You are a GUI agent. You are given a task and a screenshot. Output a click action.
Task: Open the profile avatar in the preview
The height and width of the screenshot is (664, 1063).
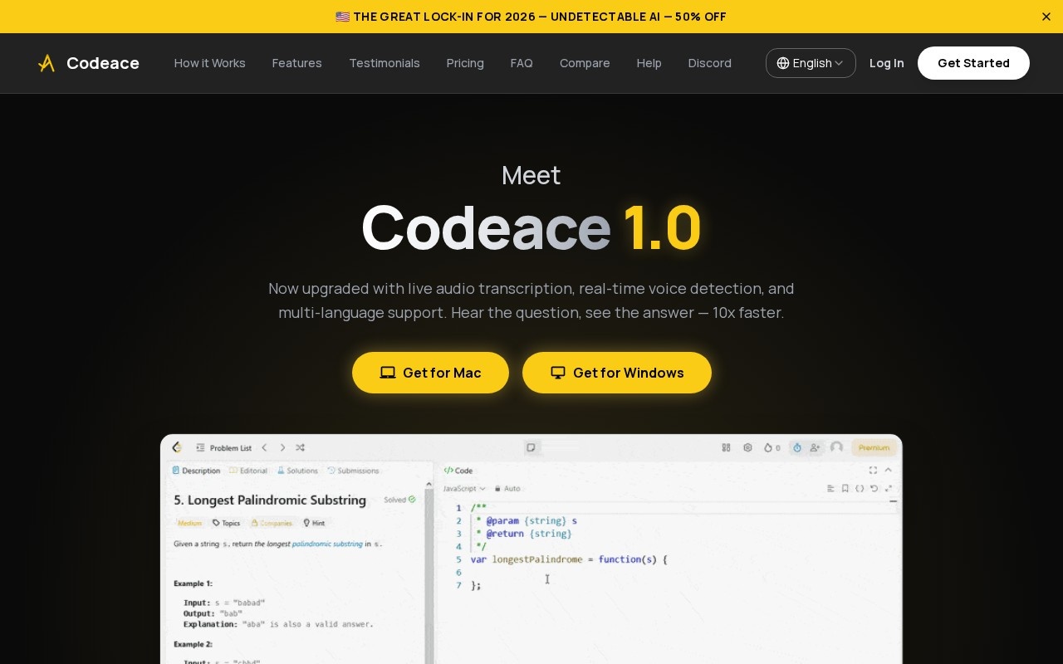[836, 447]
